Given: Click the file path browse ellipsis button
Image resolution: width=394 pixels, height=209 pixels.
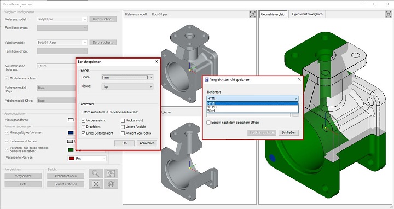Looking at the screenshot, I should pos(296,115).
